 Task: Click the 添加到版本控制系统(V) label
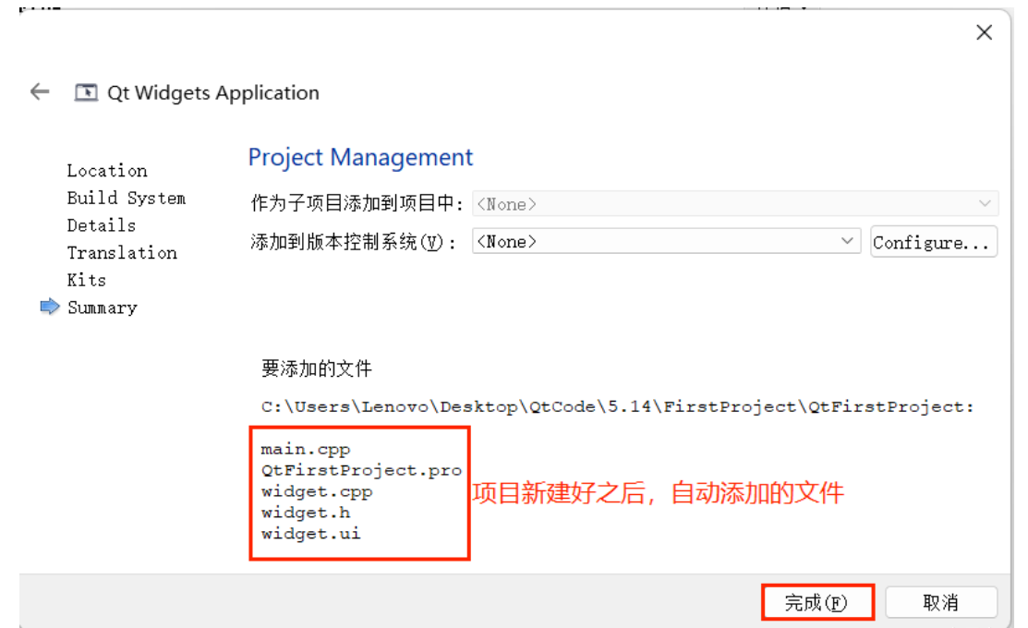coord(353,242)
